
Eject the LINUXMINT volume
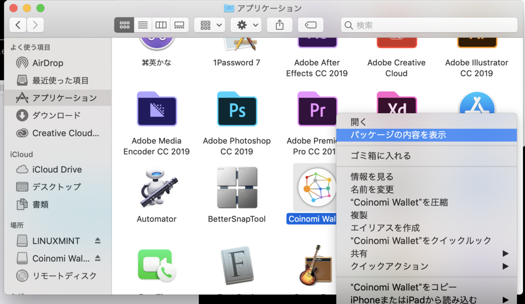[x=97, y=240]
